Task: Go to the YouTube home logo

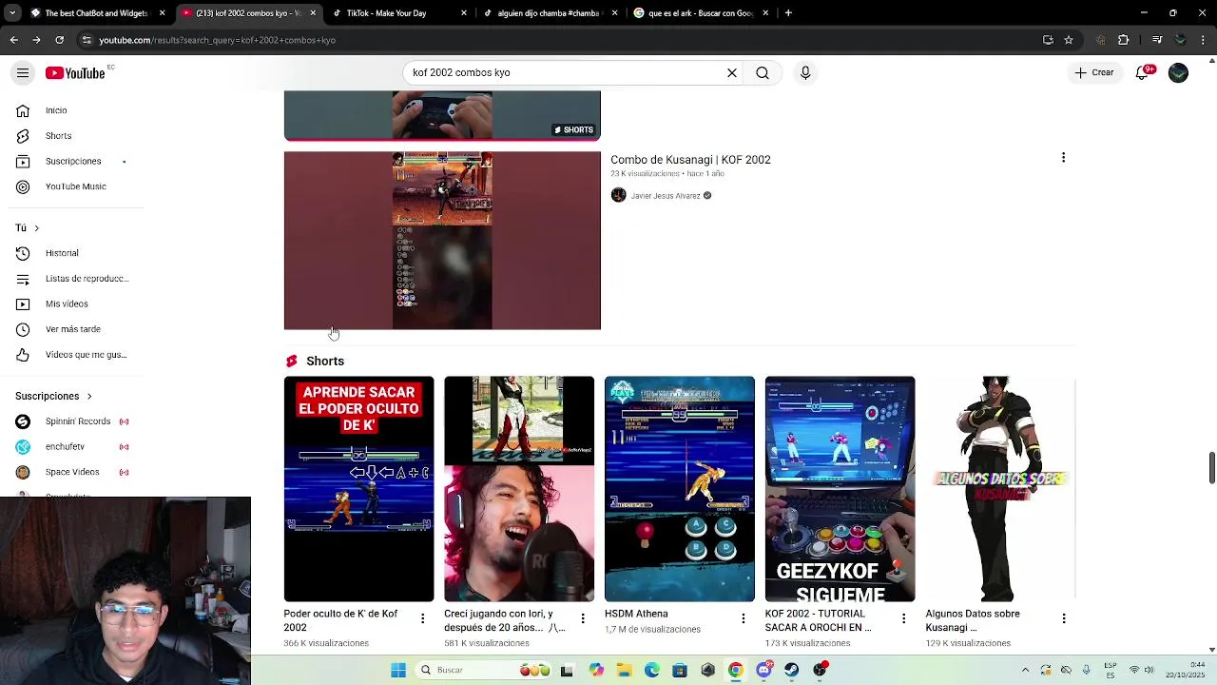Action: (75, 72)
